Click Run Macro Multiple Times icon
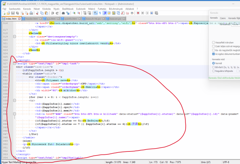 pos(152,13)
